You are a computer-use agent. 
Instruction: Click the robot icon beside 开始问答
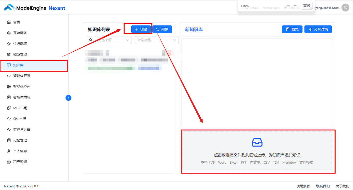point(9,33)
